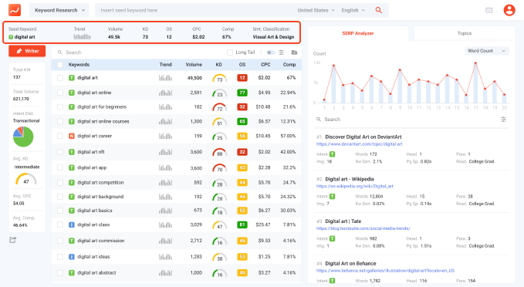Tick the checkbox for digital art nft
This screenshot has height=287, width=524.
click(x=60, y=152)
